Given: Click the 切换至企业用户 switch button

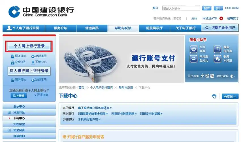Looking at the screenshot, I should (x=220, y=28).
